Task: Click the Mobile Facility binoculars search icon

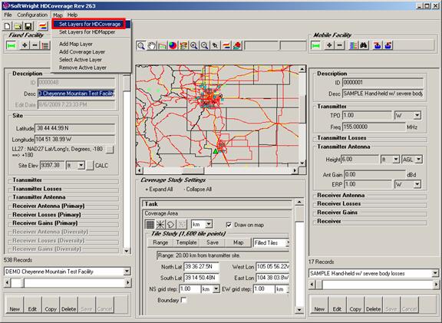Action: (x=364, y=45)
